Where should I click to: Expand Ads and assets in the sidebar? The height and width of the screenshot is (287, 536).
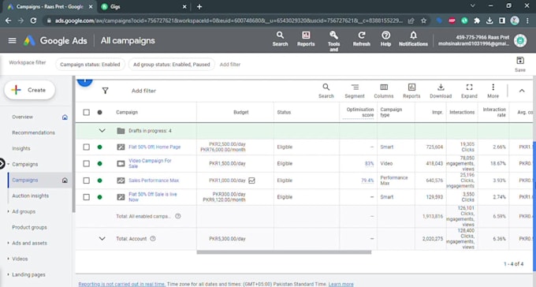[8, 243]
